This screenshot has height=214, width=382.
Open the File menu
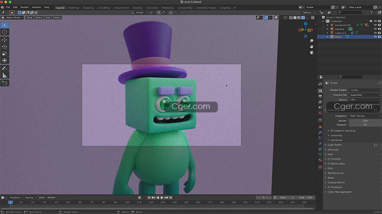8,7
